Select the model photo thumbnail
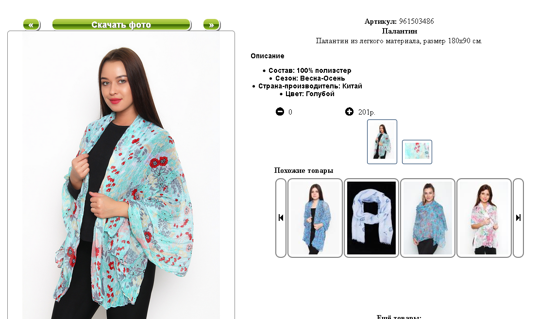Screen dimensions: 538x319 click(x=382, y=142)
